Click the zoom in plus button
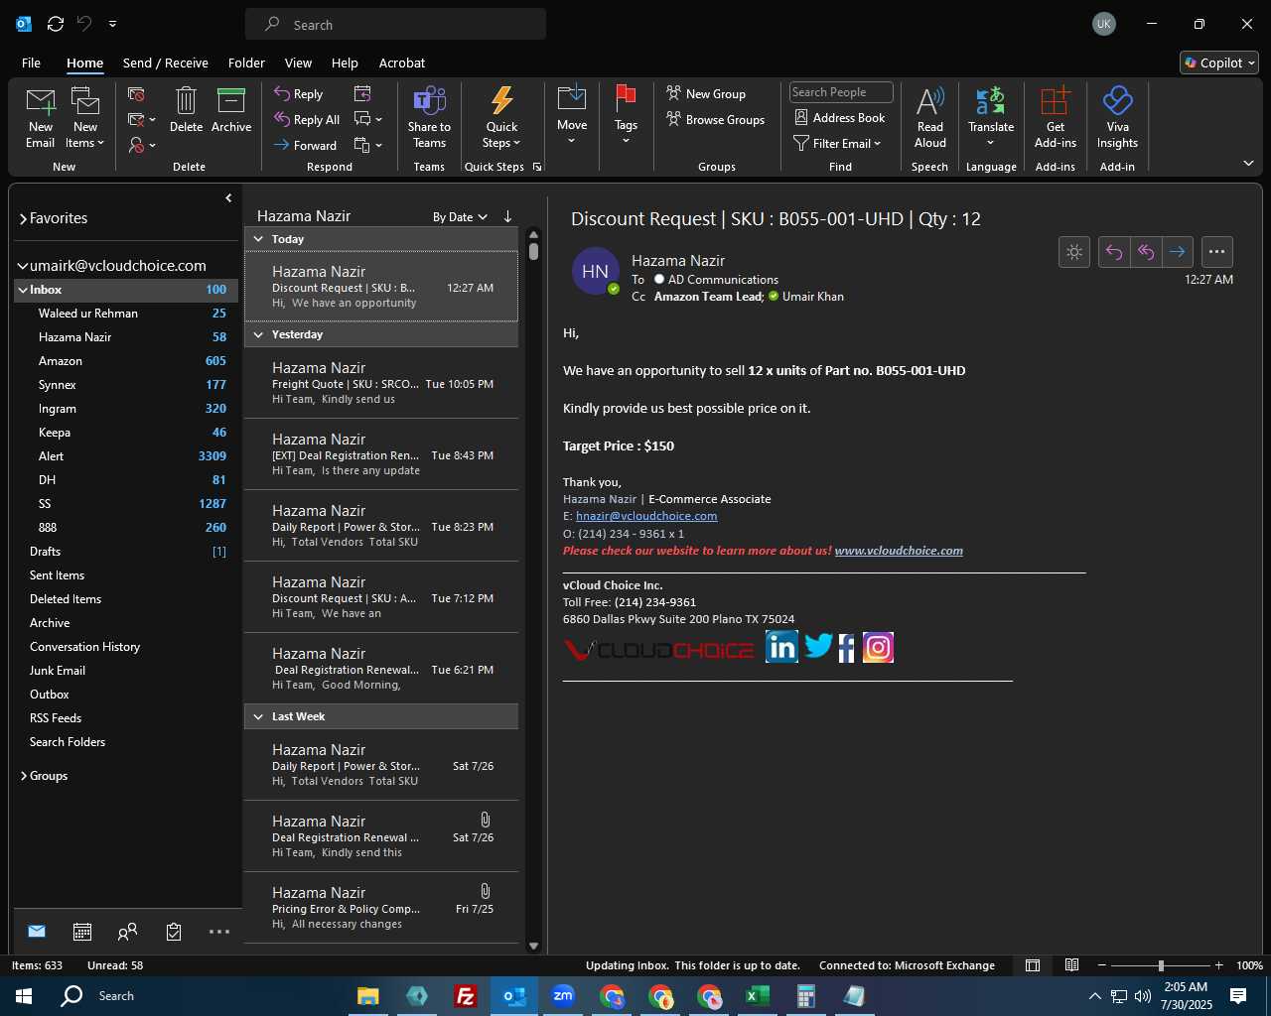Screen dimensions: 1271x1016 pyautogui.click(x=1219, y=965)
